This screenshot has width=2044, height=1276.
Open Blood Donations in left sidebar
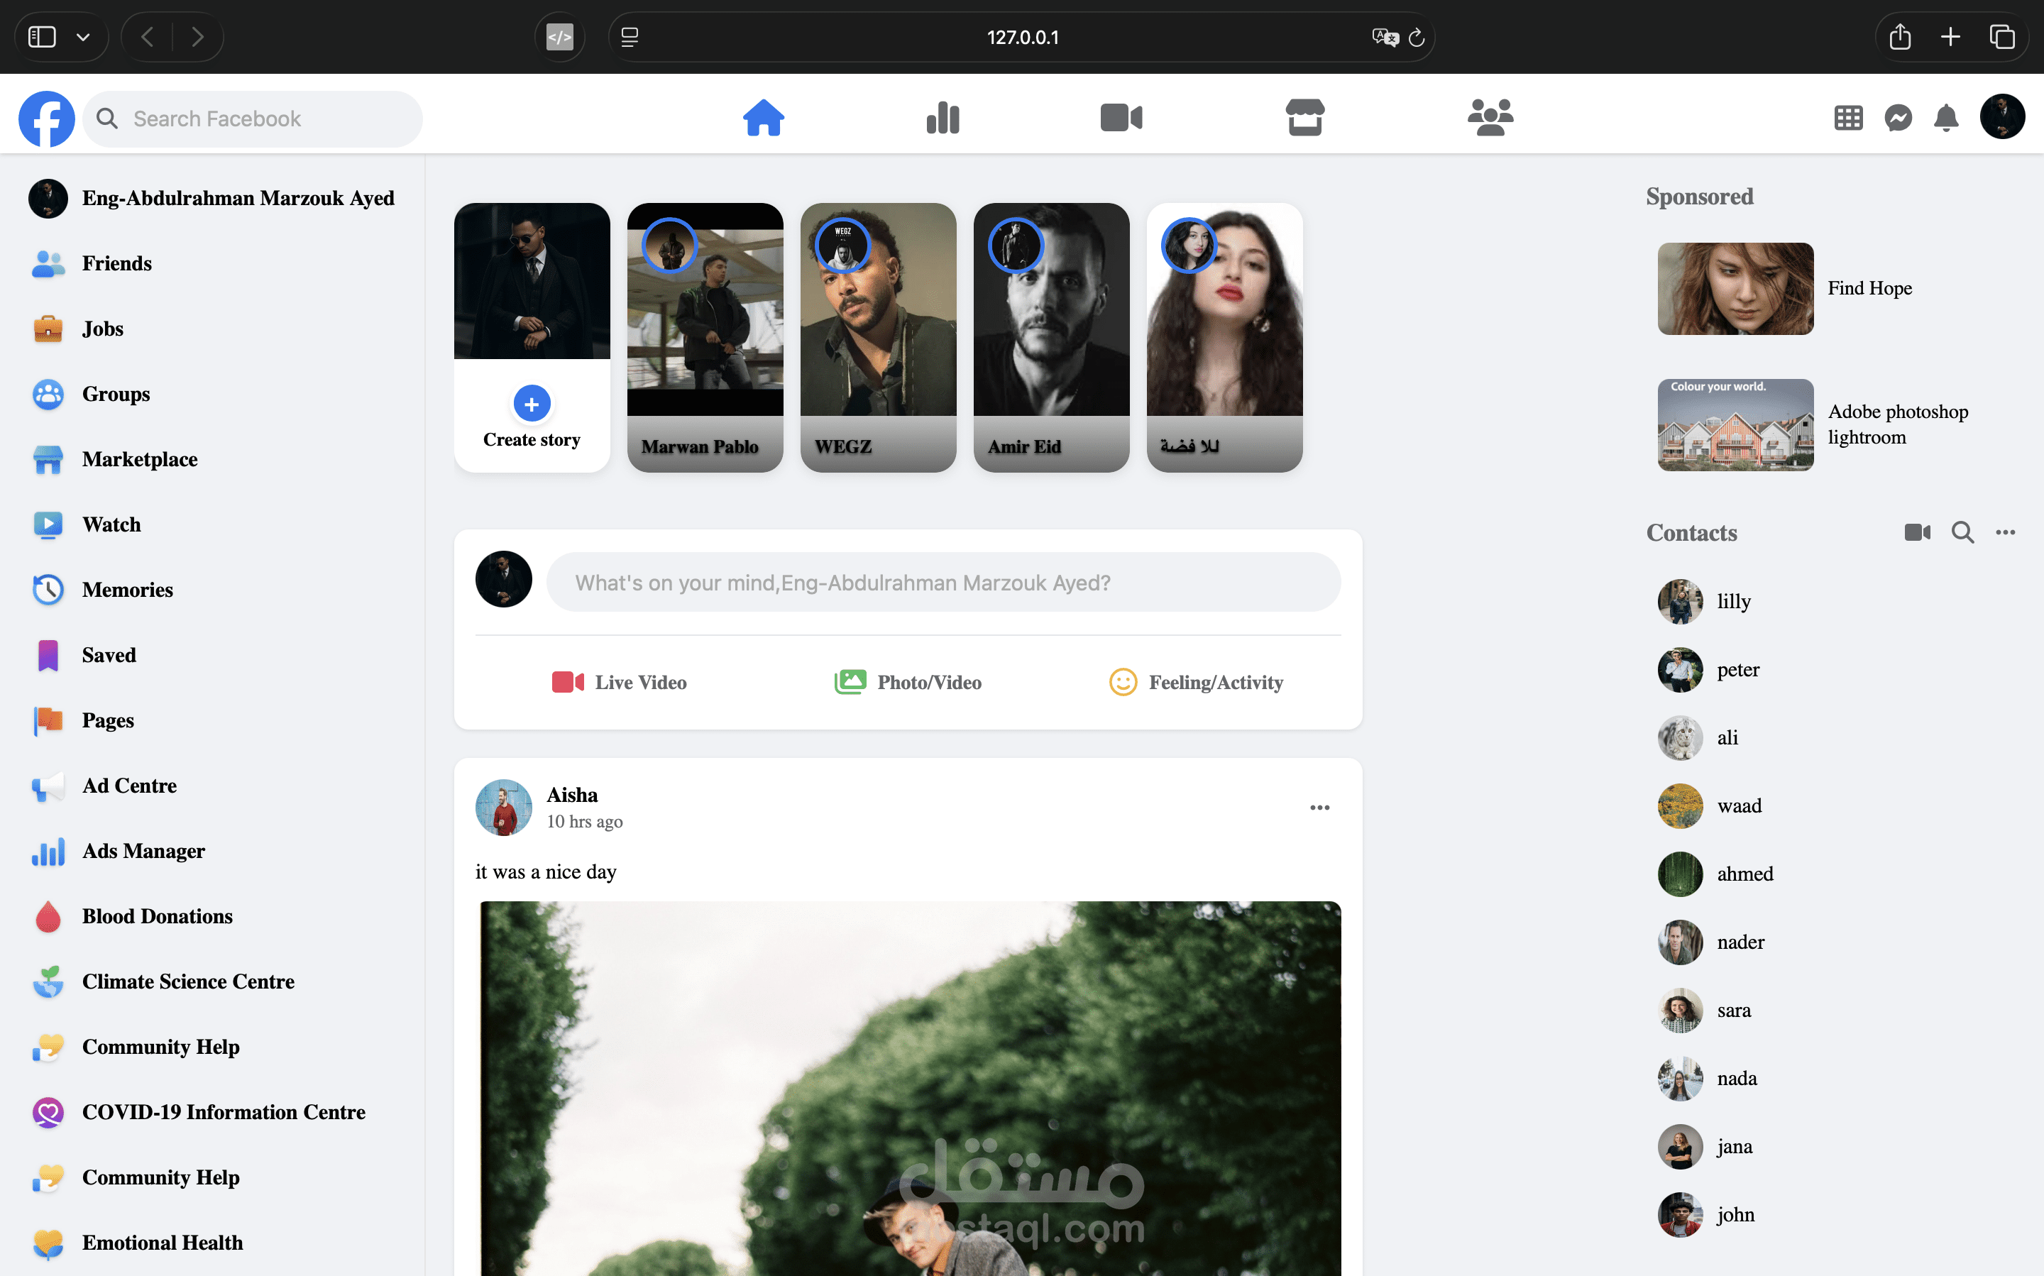click(157, 915)
